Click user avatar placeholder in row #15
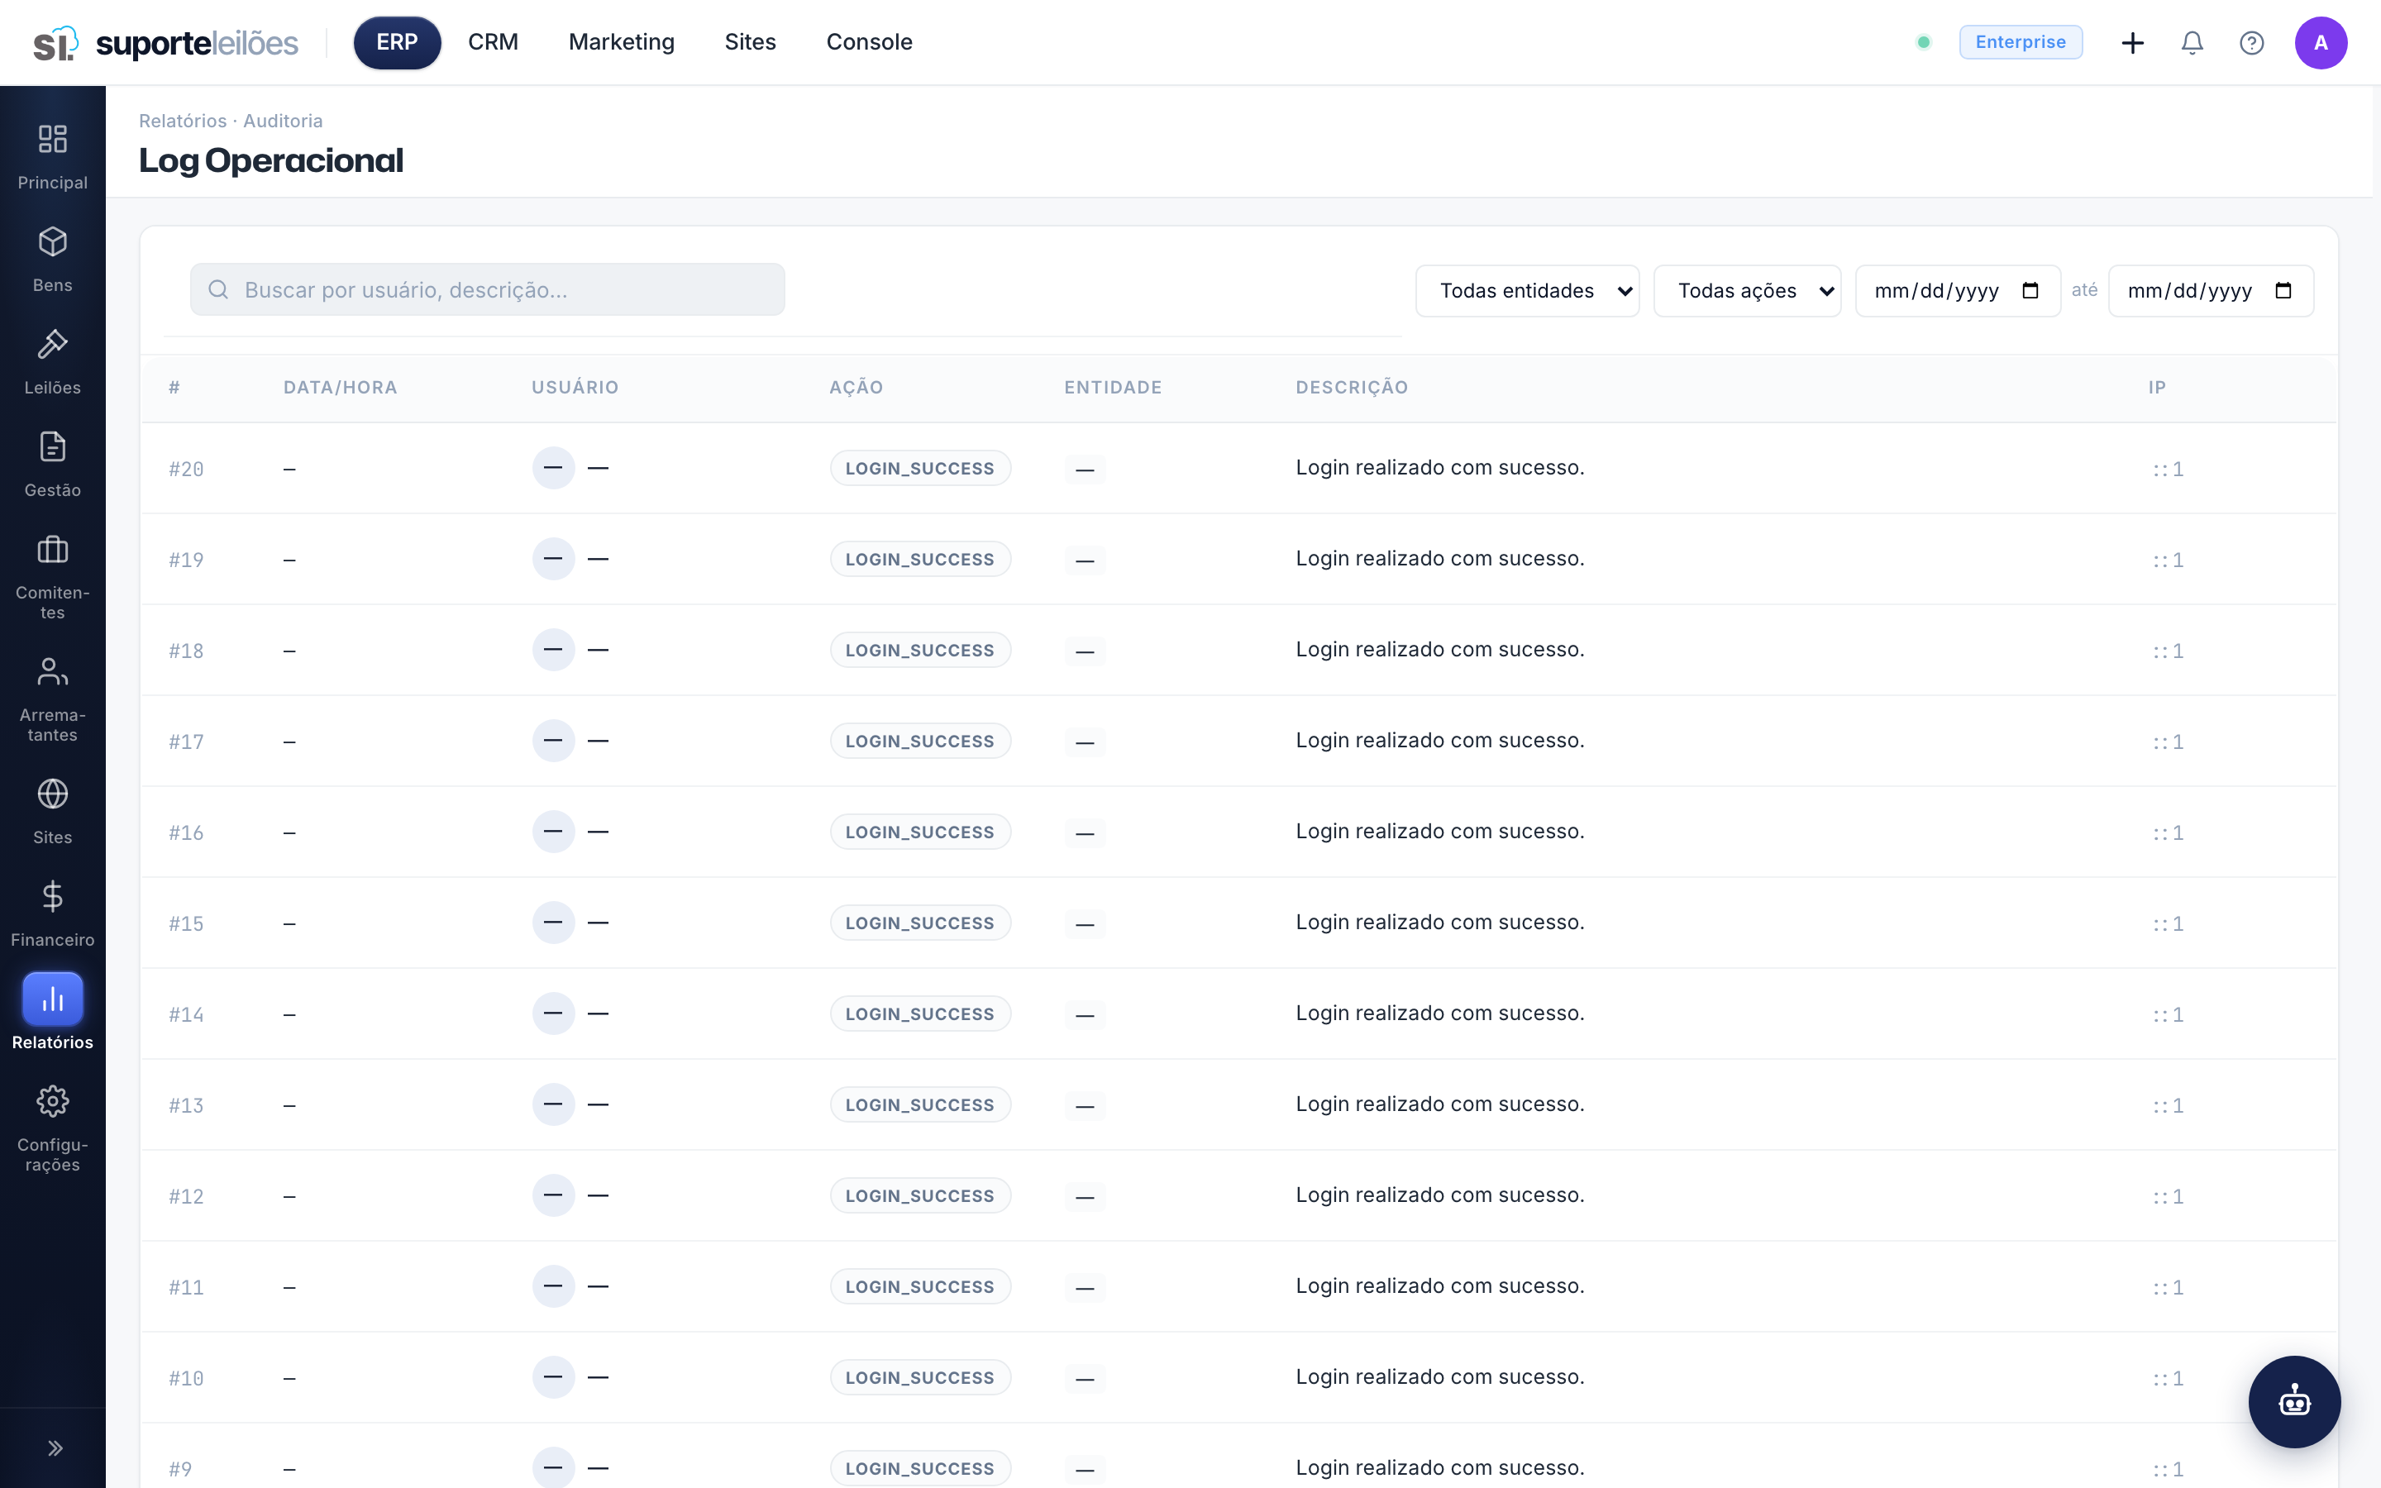Viewport: 2381px width, 1488px height. [553, 922]
